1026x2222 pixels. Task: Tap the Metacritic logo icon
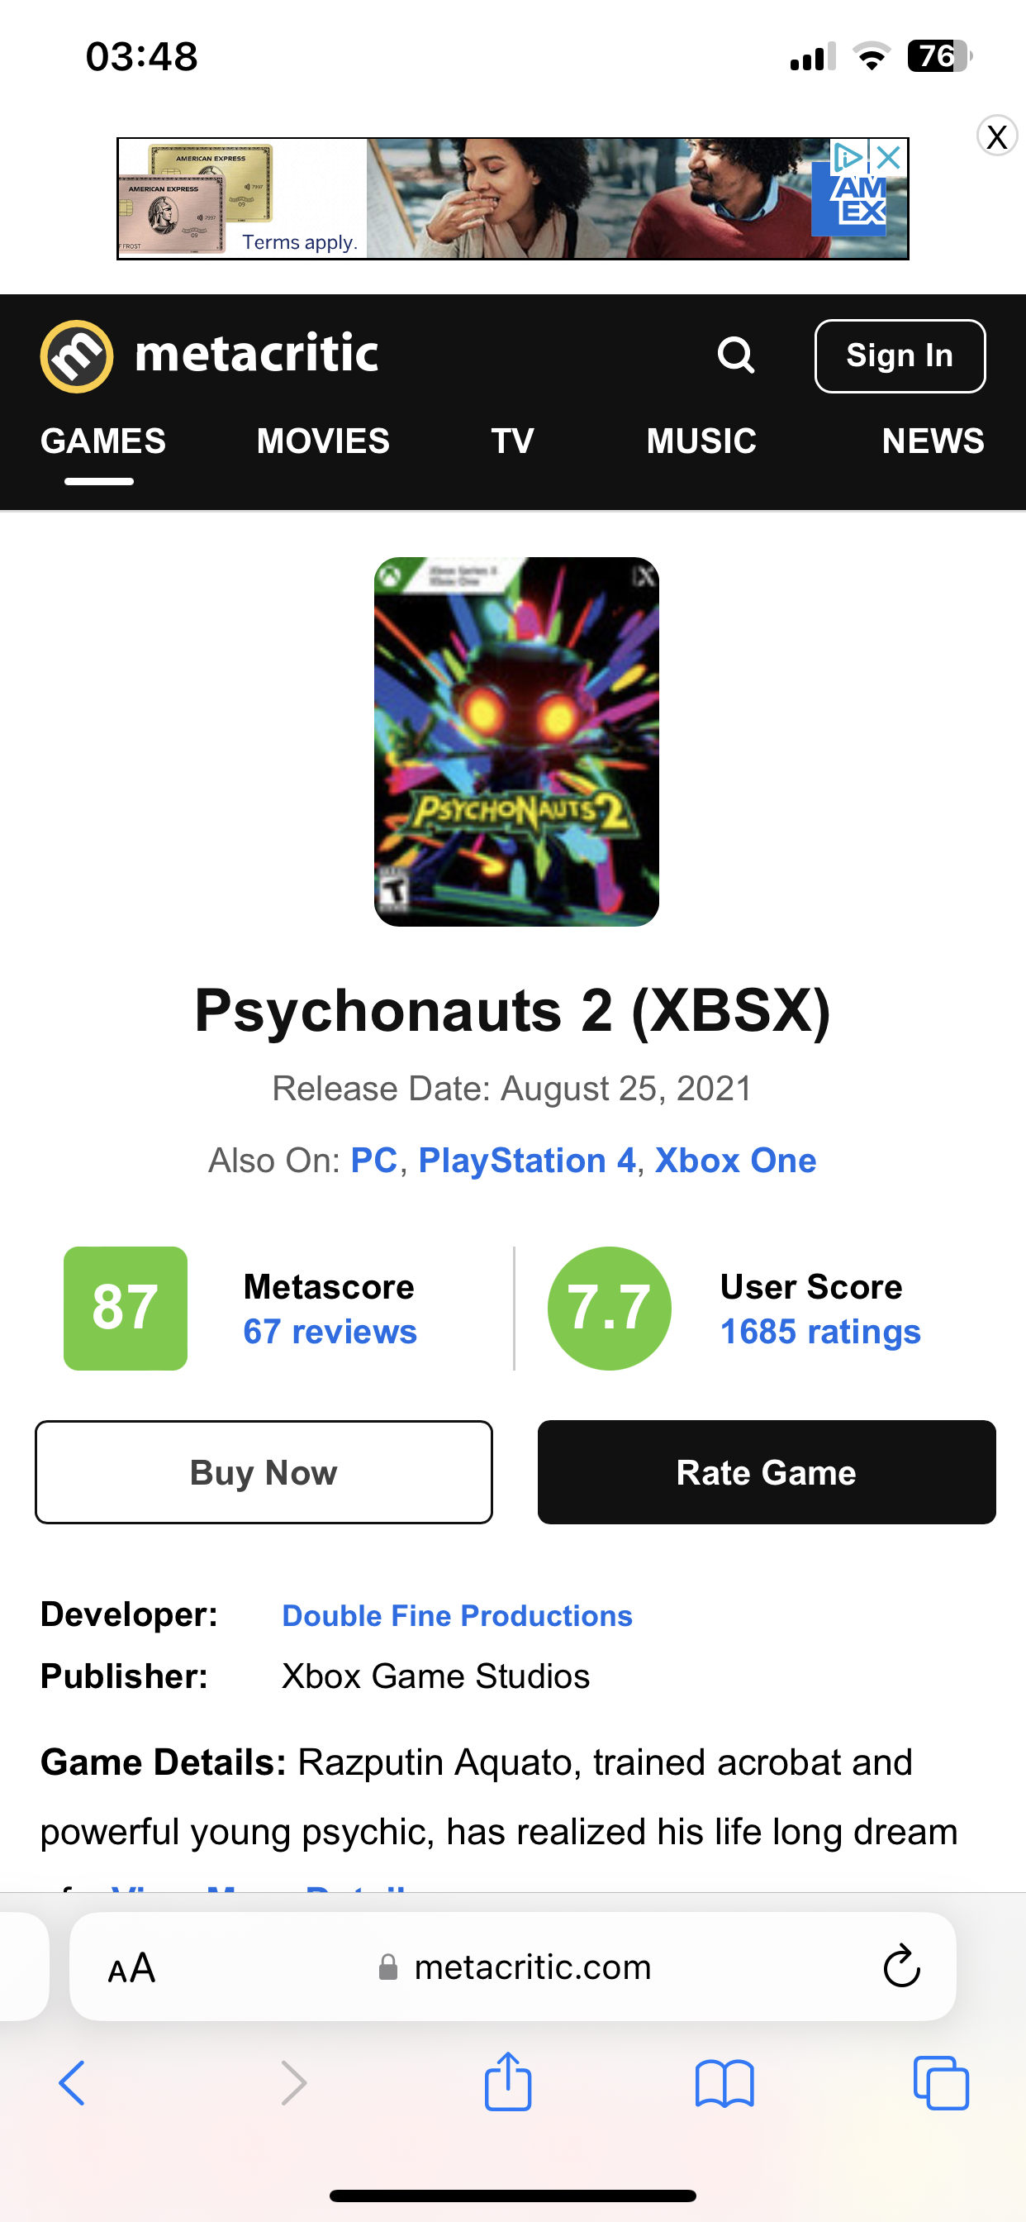[x=77, y=356]
